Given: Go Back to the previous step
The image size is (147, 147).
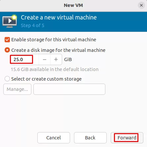Looking at the screenshot, I should [x=90, y=138].
